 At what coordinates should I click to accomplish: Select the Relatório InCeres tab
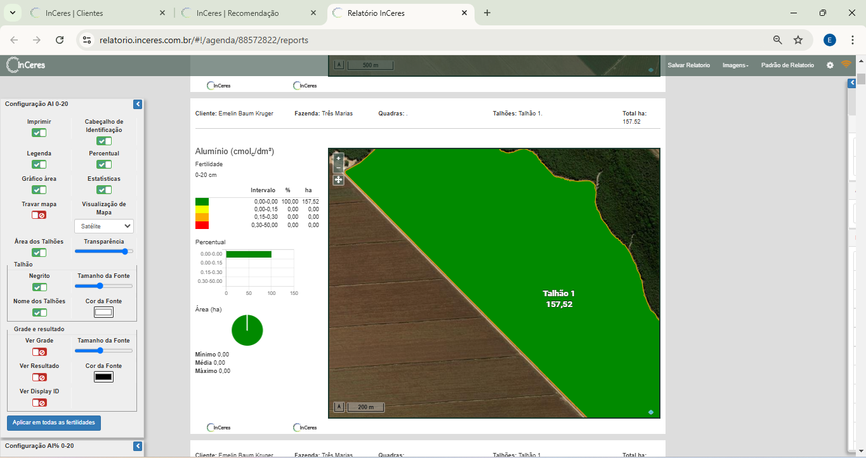[x=400, y=13]
